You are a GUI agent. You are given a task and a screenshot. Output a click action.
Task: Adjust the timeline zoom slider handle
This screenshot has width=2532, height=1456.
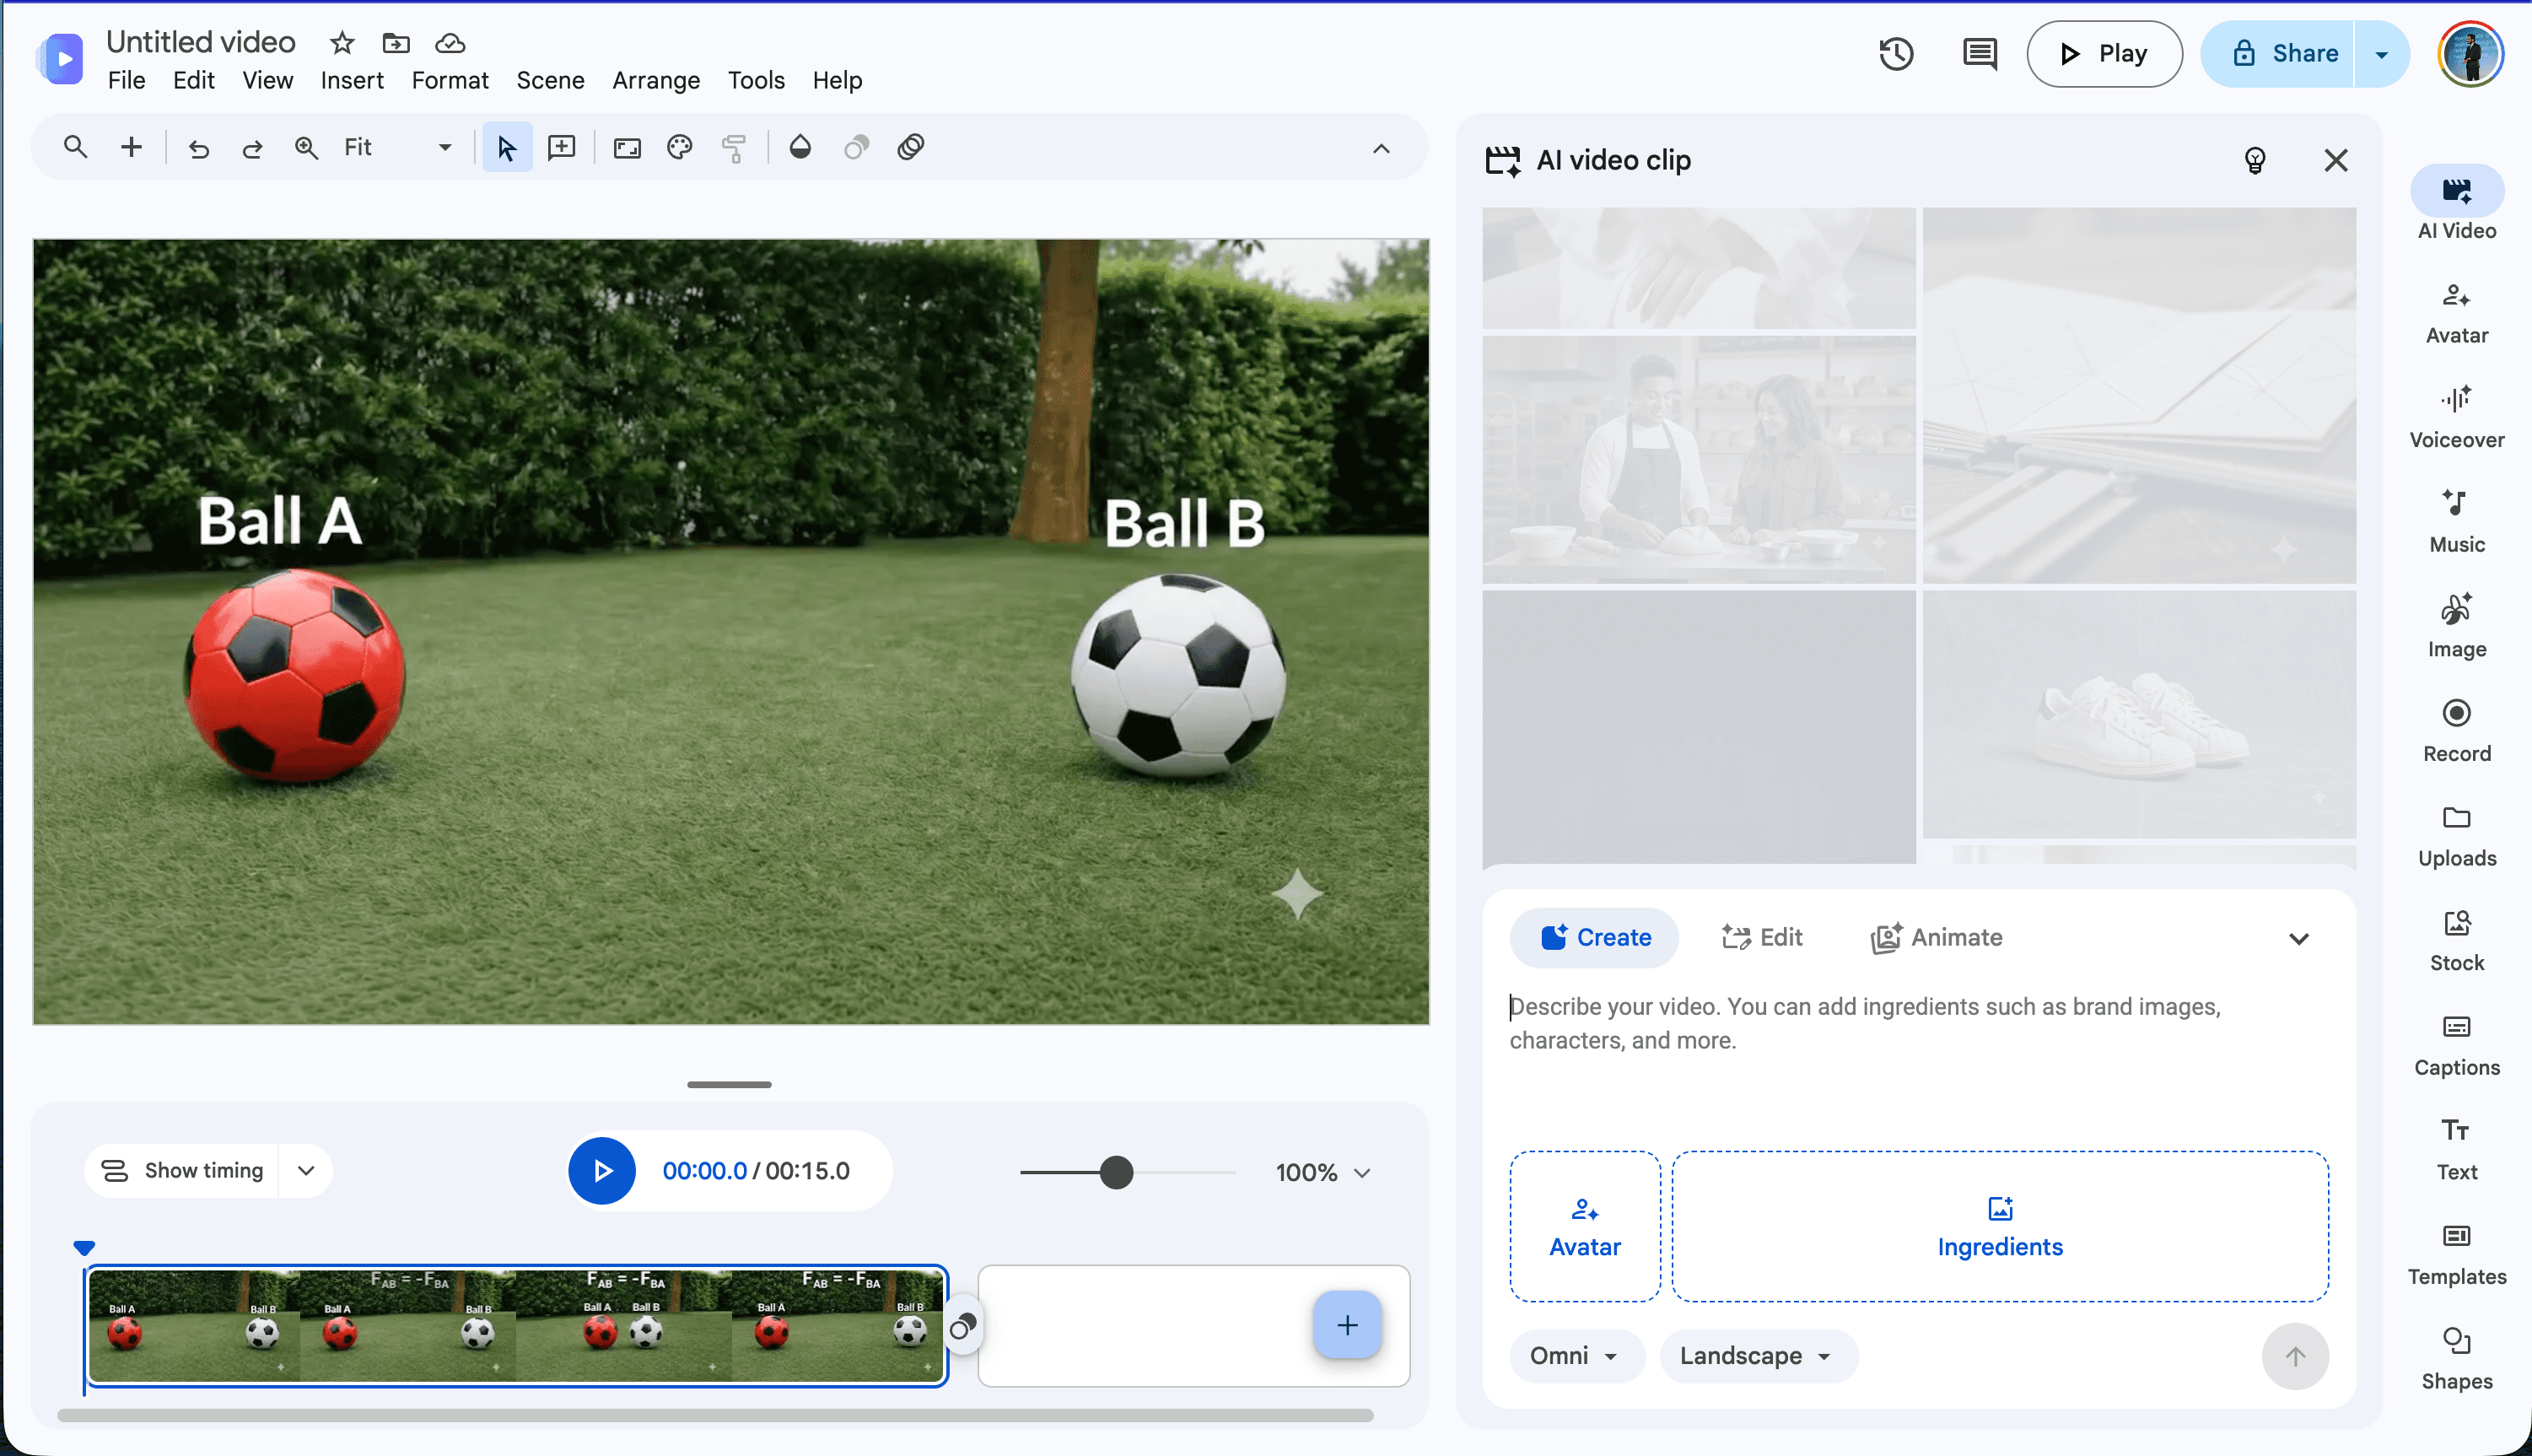pos(1116,1172)
